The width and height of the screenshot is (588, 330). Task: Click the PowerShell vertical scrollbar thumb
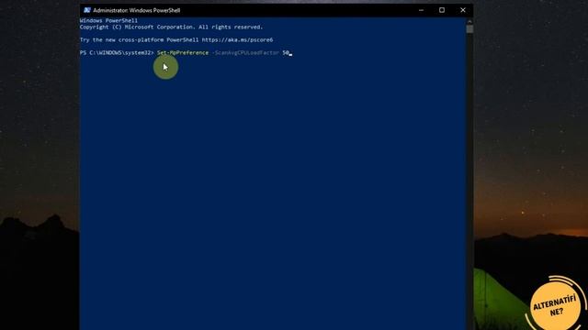tap(469, 29)
